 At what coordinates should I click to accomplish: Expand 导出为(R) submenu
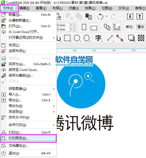pyautogui.click(x=28, y=106)
